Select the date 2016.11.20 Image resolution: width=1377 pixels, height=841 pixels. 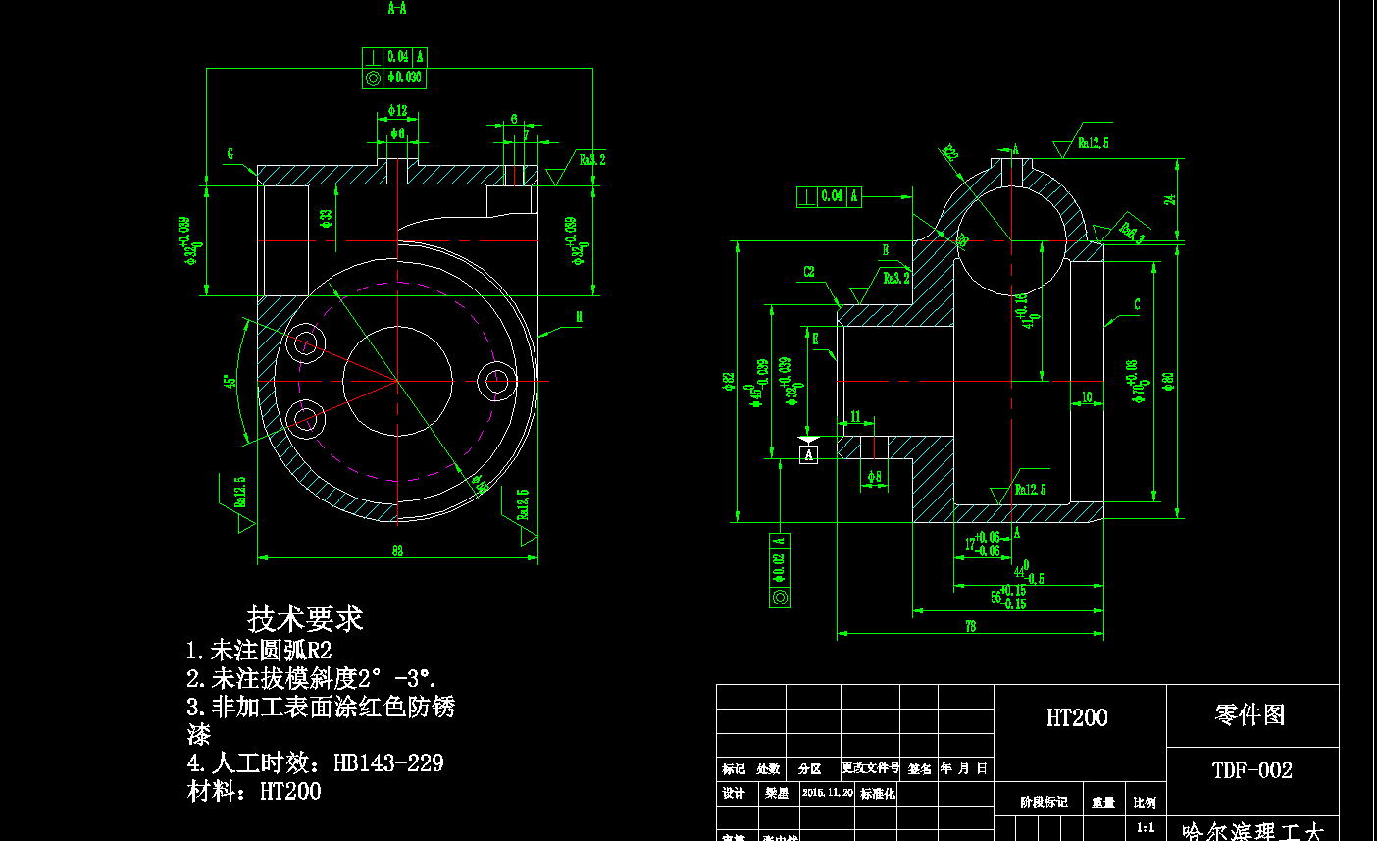[828, 793]
